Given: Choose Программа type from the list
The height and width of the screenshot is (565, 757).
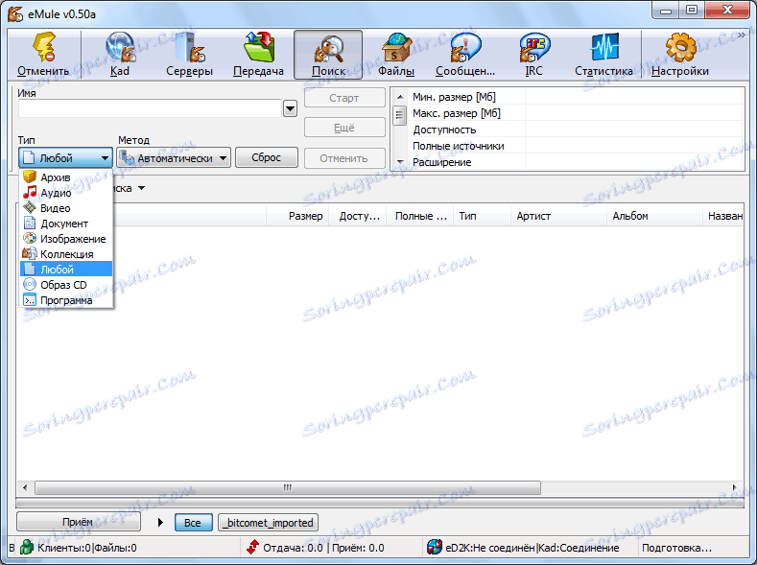Looking at the screenshot, I should [x=66, y=300].
